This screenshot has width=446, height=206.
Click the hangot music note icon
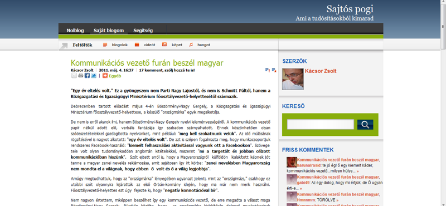pos(191,45)
